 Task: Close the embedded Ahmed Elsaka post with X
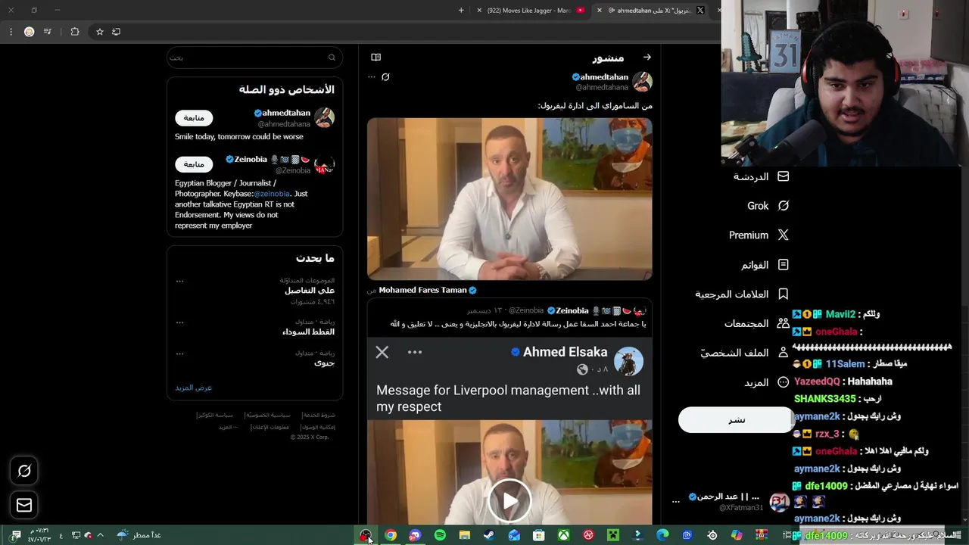pyautogui.click(x=382, y=352)
